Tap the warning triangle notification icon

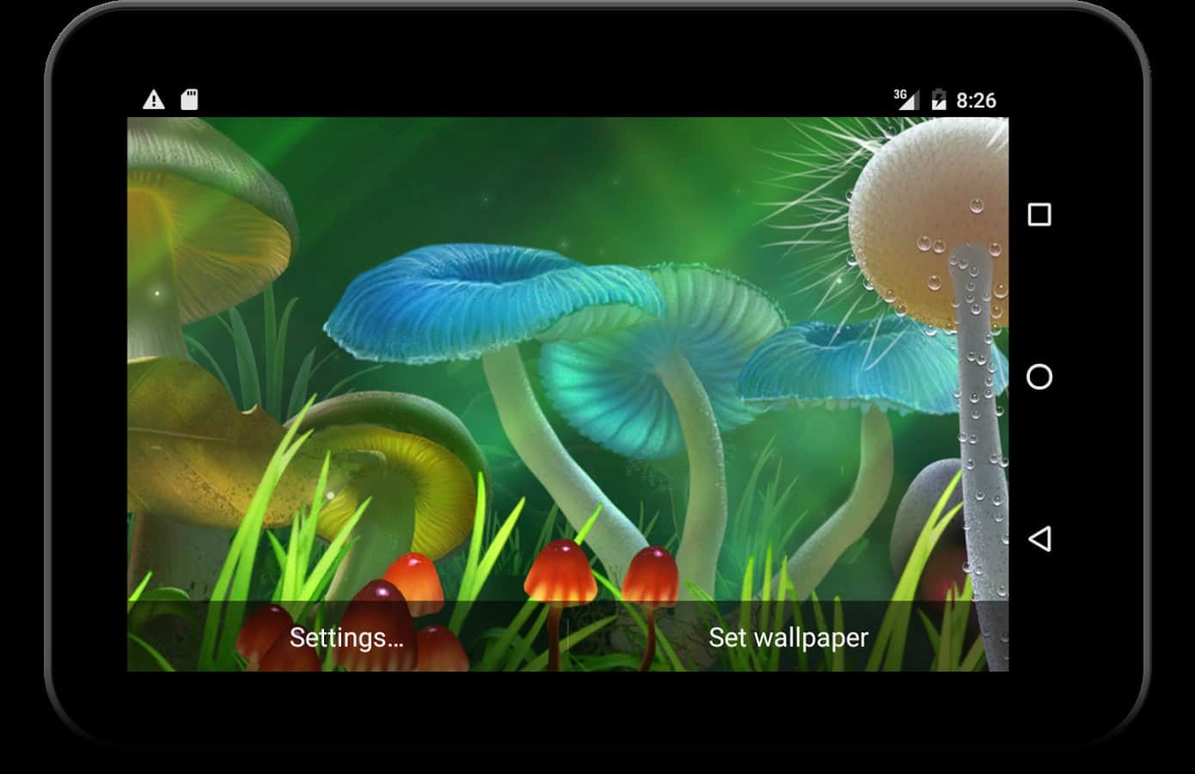pyautogui.click(x=154, y=100)
